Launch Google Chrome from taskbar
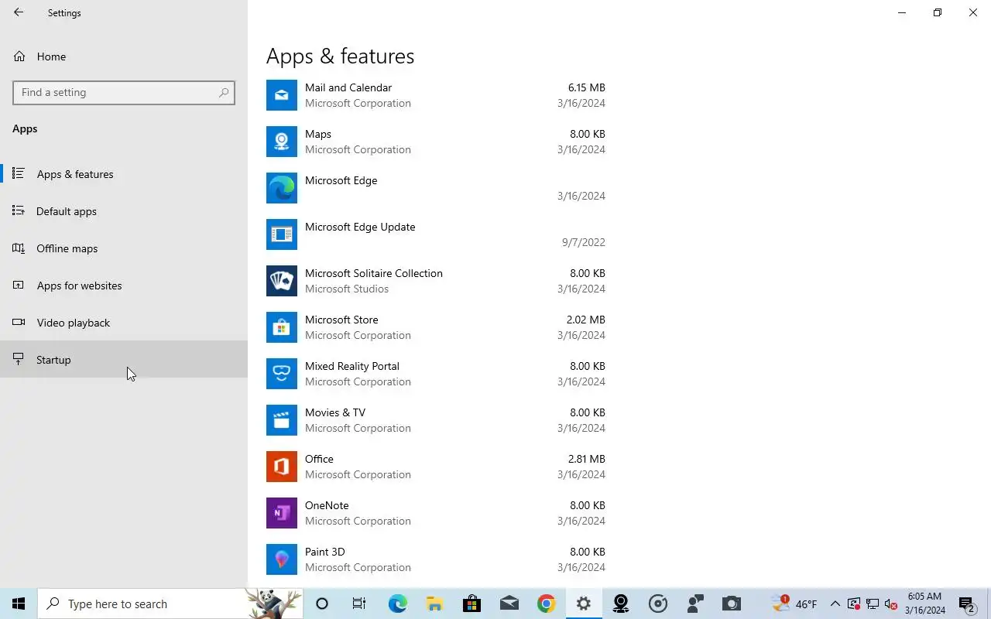This screenshot has width=991, height=619. coord(546,604)
